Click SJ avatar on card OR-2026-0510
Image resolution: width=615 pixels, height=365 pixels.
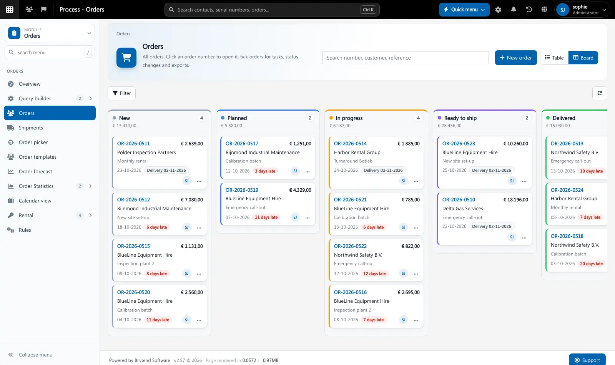512,237
